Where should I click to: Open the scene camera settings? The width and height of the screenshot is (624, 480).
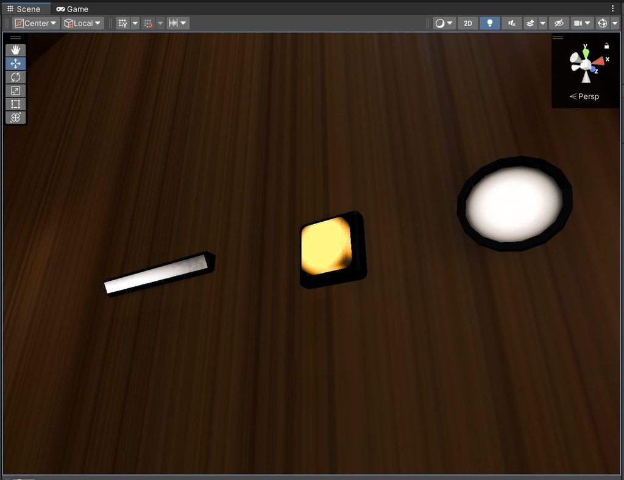point(578,23)
